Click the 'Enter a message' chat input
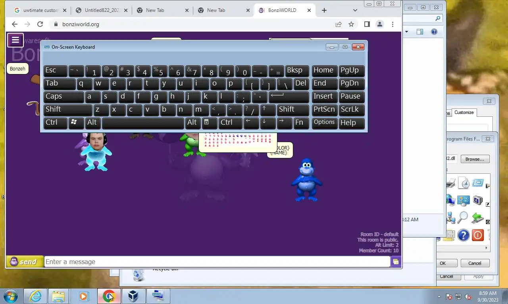 (217, 262)
